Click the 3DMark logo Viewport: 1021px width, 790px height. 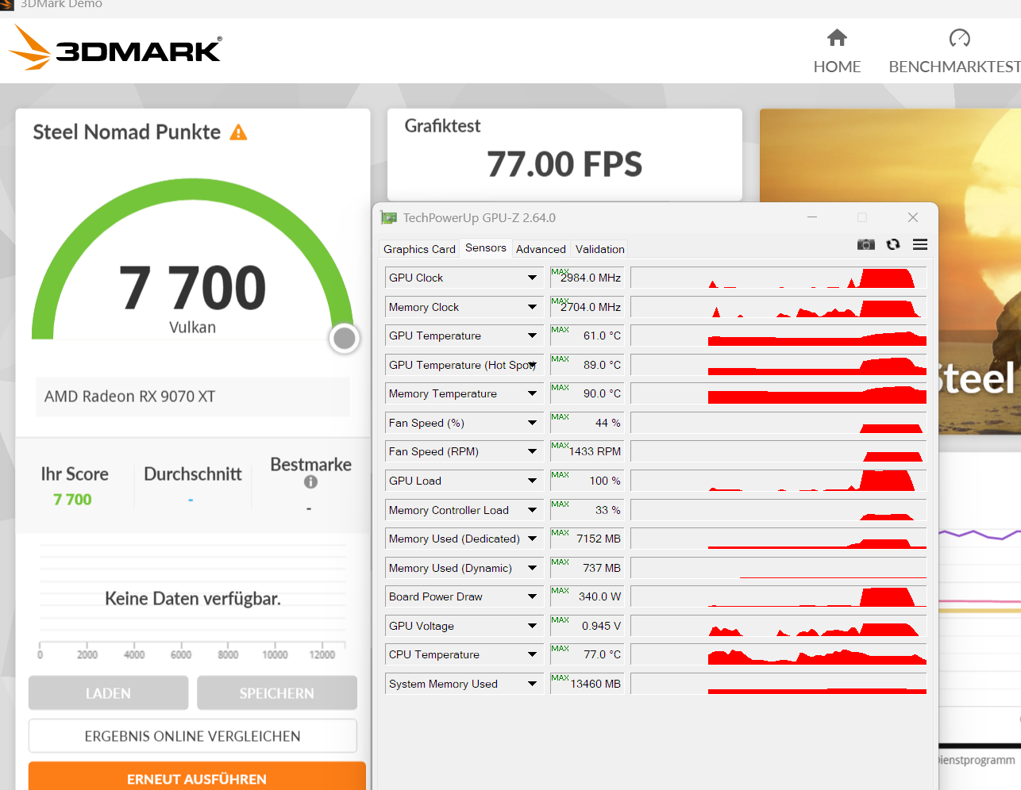tap(115, 48)
